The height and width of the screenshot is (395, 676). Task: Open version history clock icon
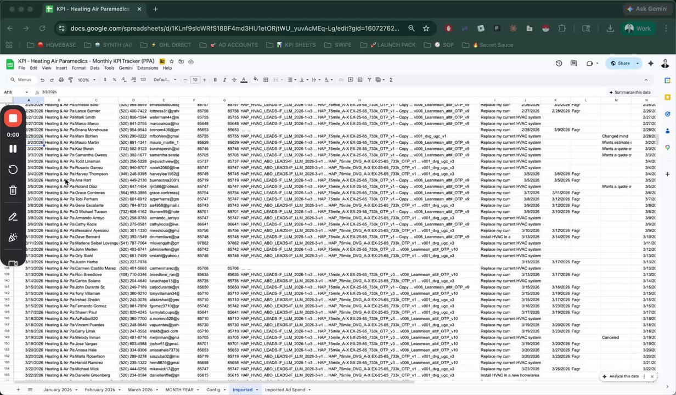[559, 63]
